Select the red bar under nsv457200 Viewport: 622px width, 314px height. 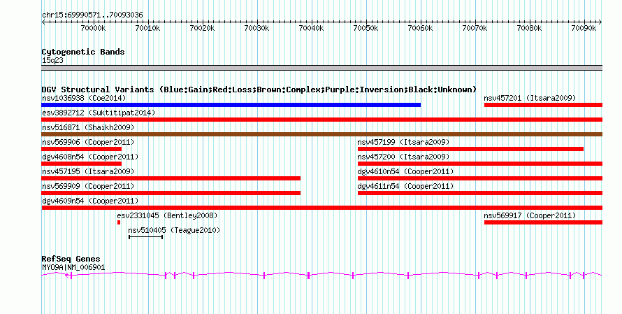(480, 164)
